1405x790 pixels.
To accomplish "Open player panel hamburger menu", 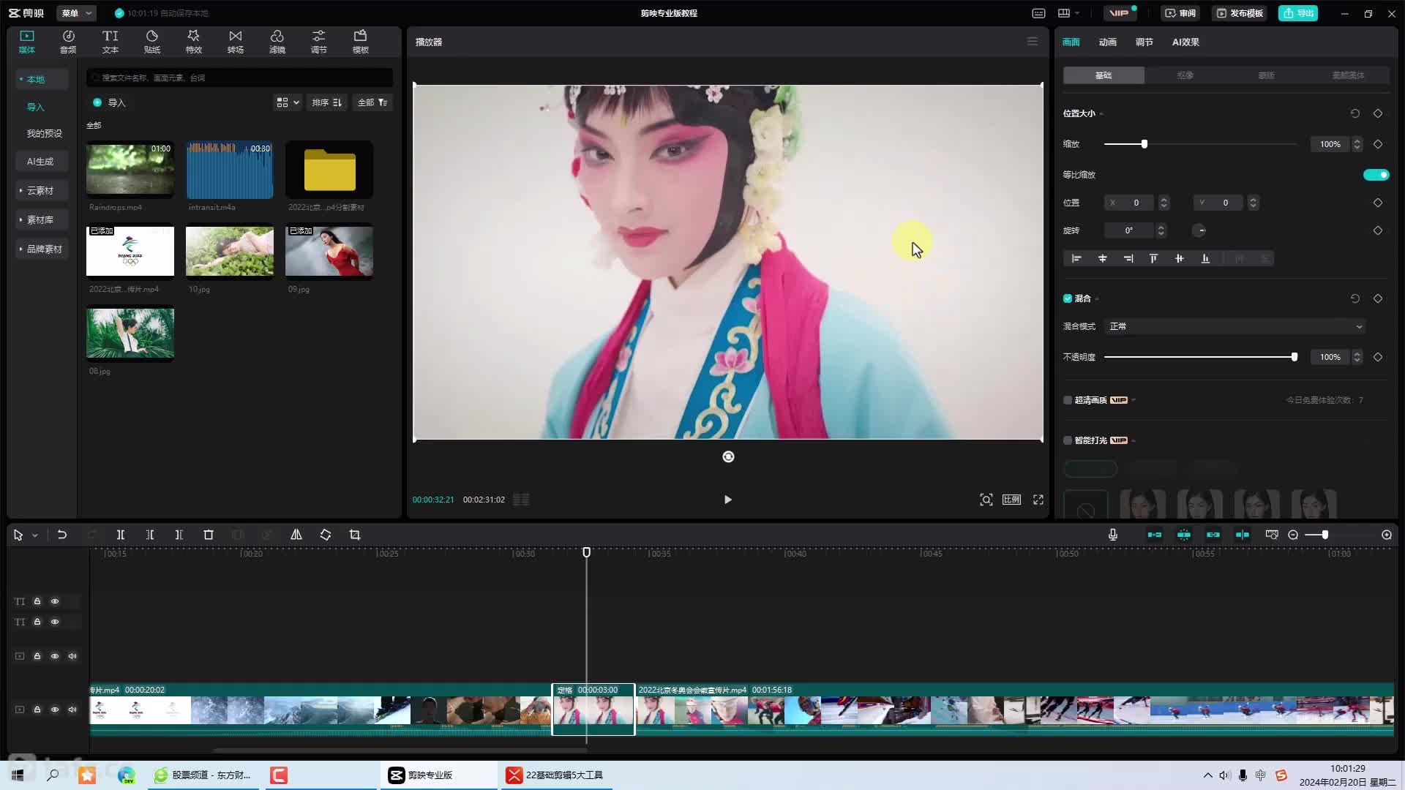I will pos(1033,42).
